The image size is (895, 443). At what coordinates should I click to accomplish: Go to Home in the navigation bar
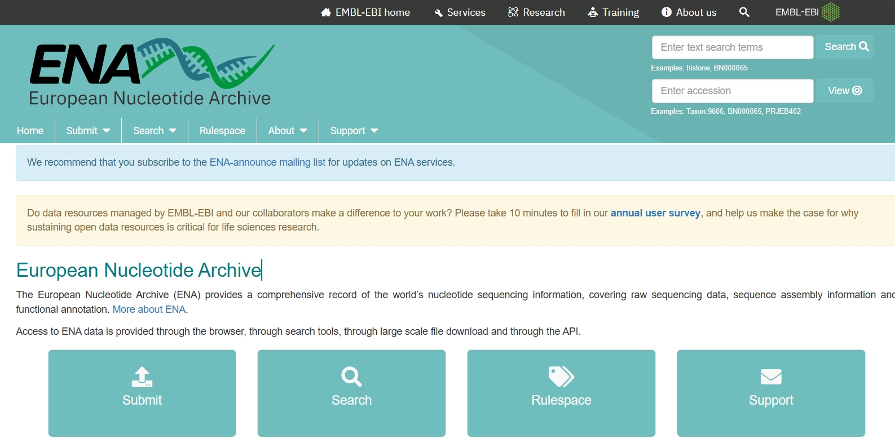[30, 131]
